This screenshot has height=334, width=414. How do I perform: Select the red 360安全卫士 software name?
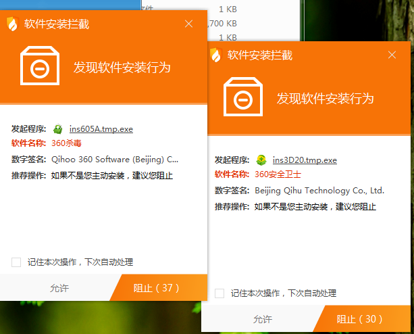tap(278, 174)
